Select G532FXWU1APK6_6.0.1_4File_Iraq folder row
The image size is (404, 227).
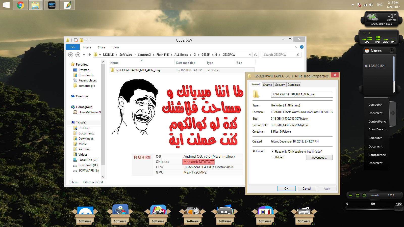(182, 70)
